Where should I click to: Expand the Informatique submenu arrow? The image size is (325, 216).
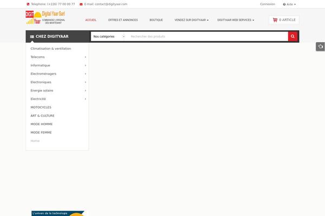85,65
